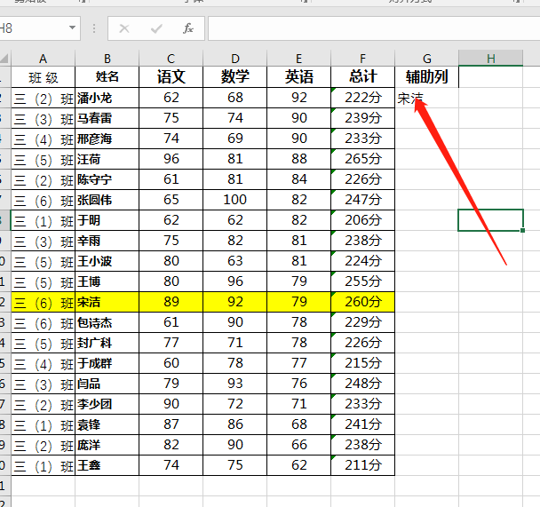This screenshot has height=507, width=540.
Task: Select highlighted name cell 宋洁 in column B
Action: tap(107, 302)
